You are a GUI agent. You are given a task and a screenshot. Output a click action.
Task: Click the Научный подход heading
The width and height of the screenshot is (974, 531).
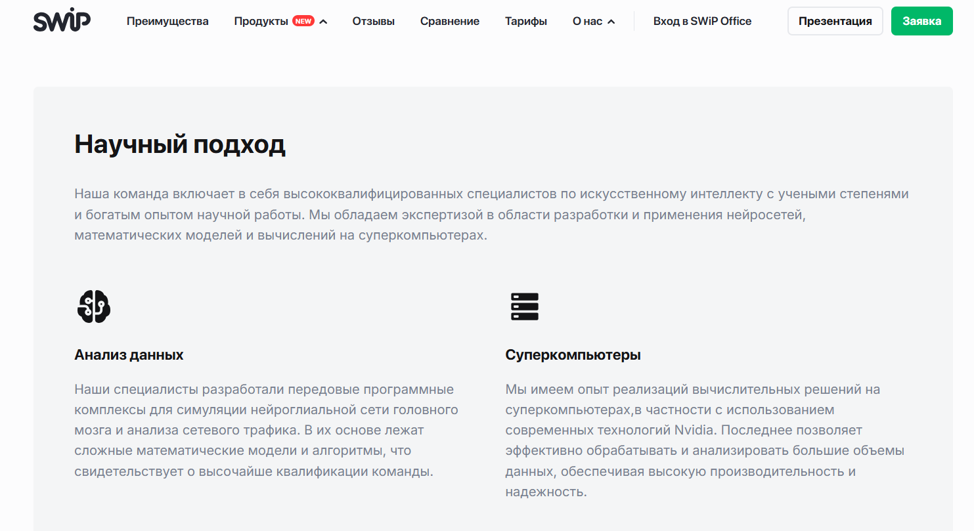pos(180,144)
